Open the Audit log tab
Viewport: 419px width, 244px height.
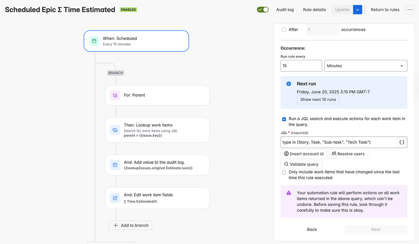coord(285,10)
